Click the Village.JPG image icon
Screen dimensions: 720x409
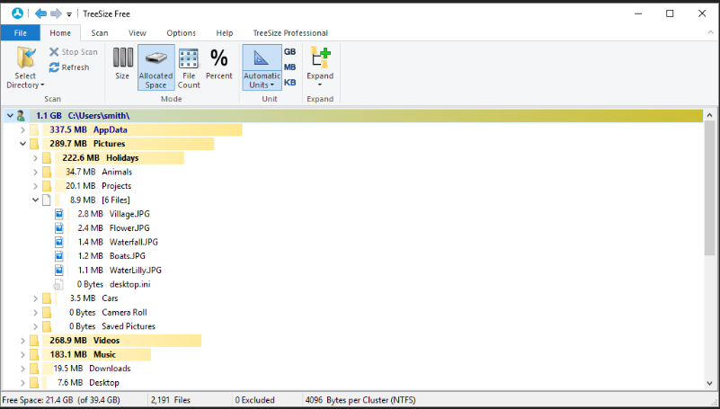58,214
